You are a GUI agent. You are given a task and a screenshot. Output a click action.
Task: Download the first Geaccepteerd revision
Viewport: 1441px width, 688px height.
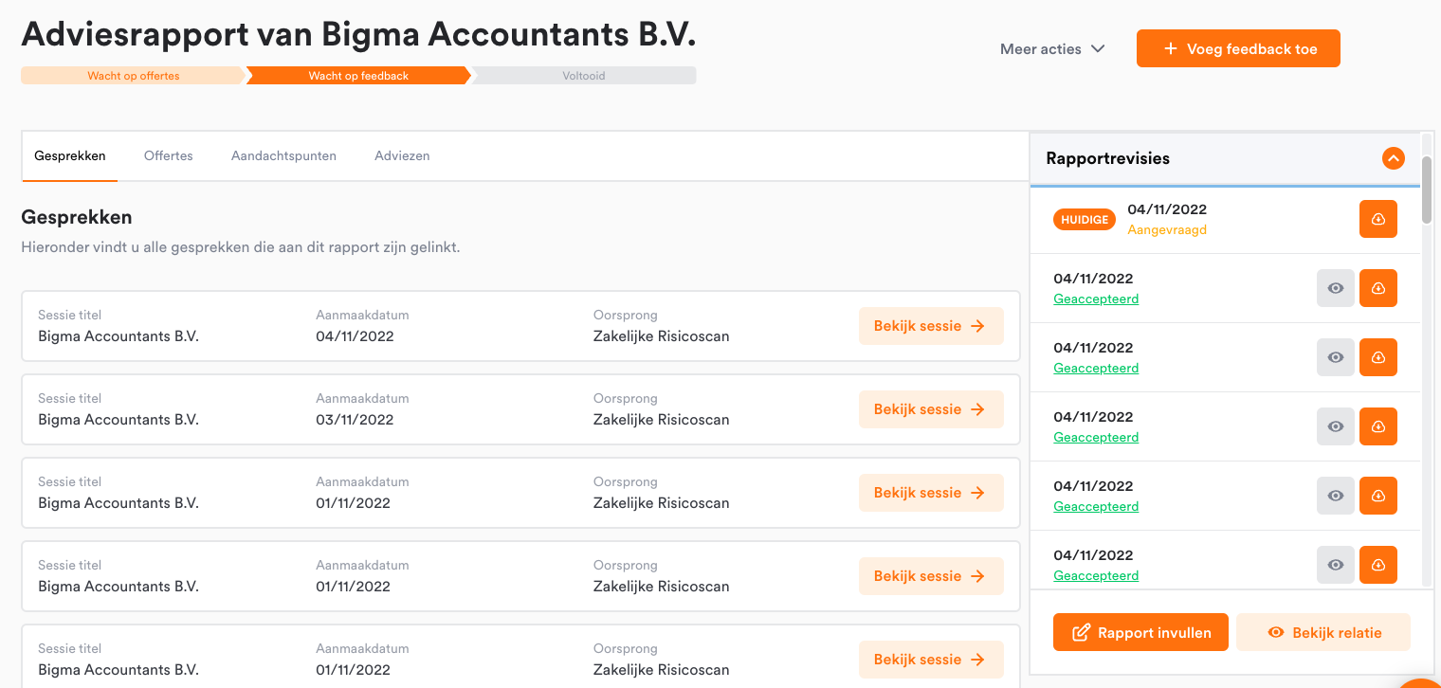click(1377, 288)
